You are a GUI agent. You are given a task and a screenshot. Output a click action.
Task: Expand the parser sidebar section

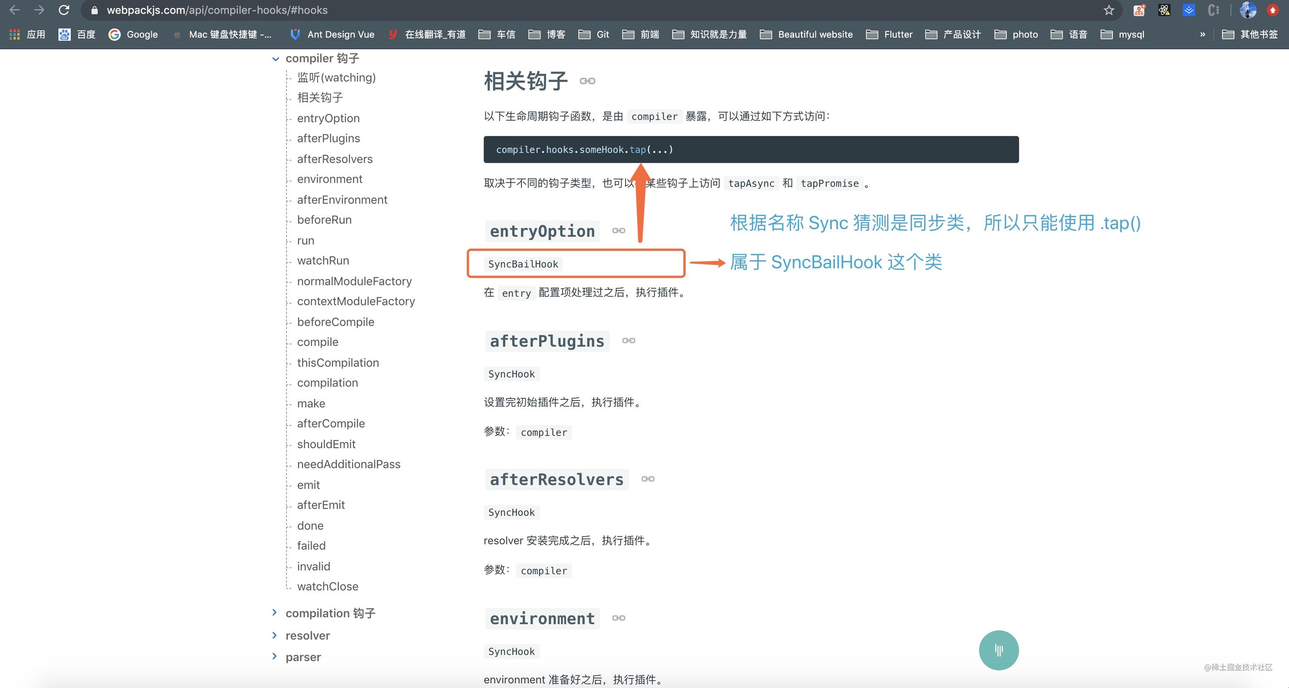coord(274,656)
